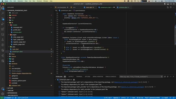
Task: Expand the android folder
Action: 14,15
